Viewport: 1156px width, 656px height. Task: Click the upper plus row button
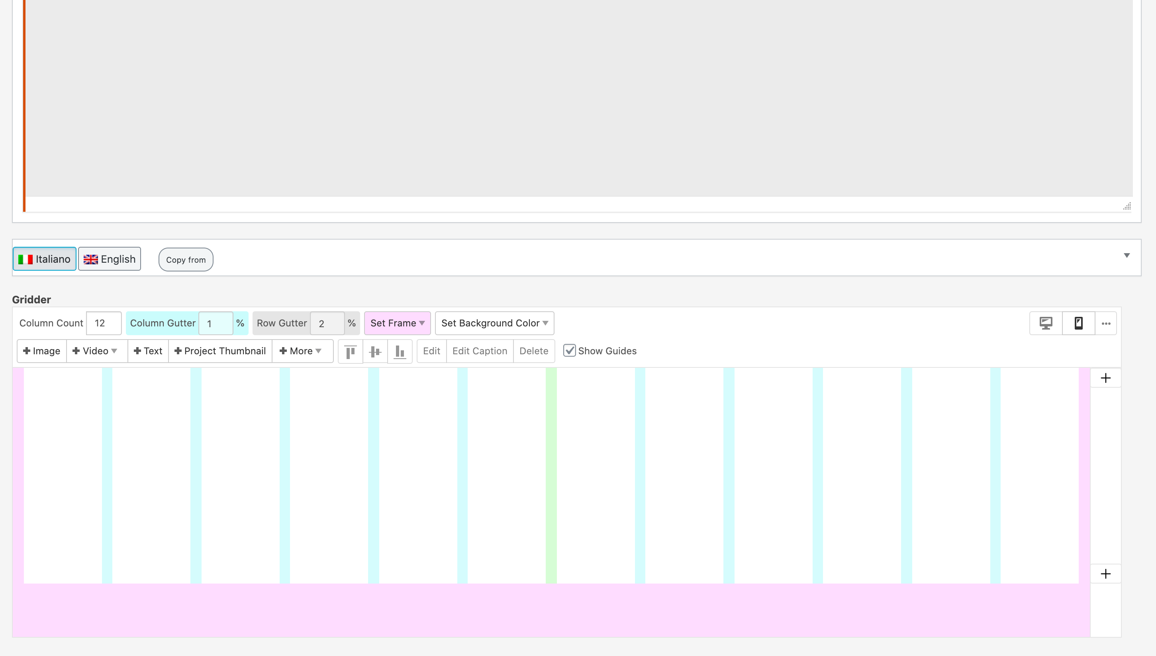click(x=1105, y=378)
